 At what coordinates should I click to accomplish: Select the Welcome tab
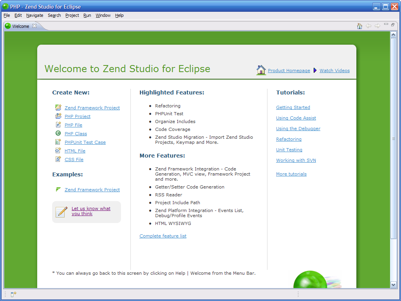pos(21,26)
